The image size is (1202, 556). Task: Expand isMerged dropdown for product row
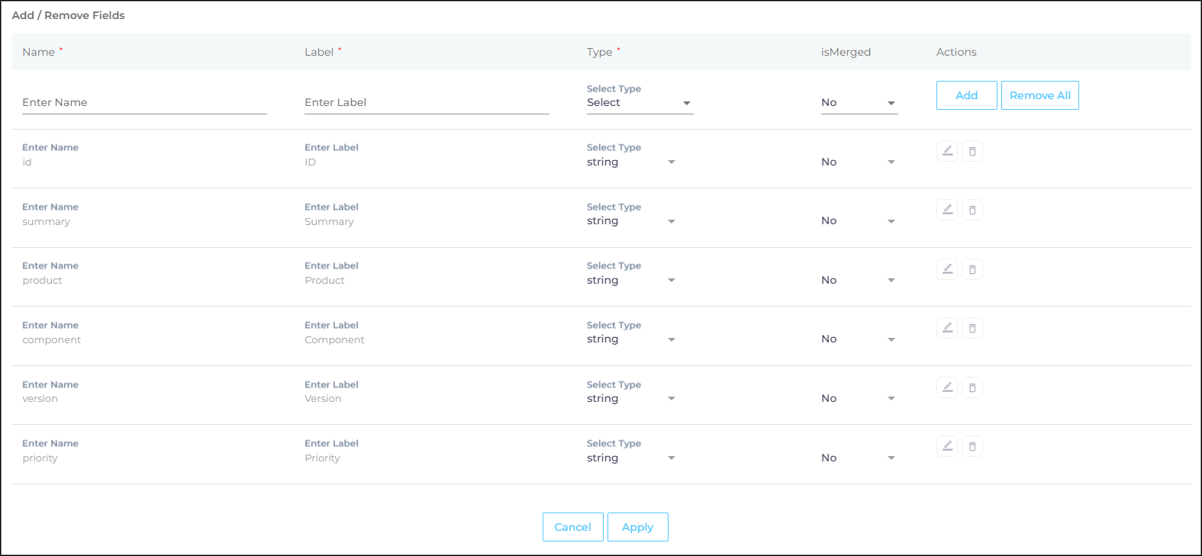point(859,281)
